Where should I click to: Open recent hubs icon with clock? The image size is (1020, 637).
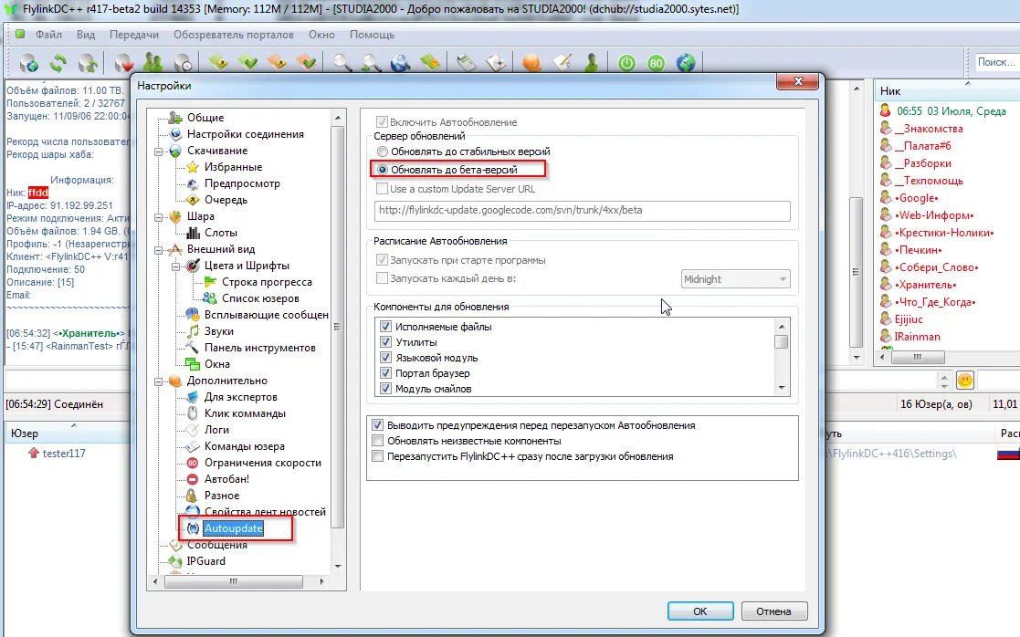(183, 62)
